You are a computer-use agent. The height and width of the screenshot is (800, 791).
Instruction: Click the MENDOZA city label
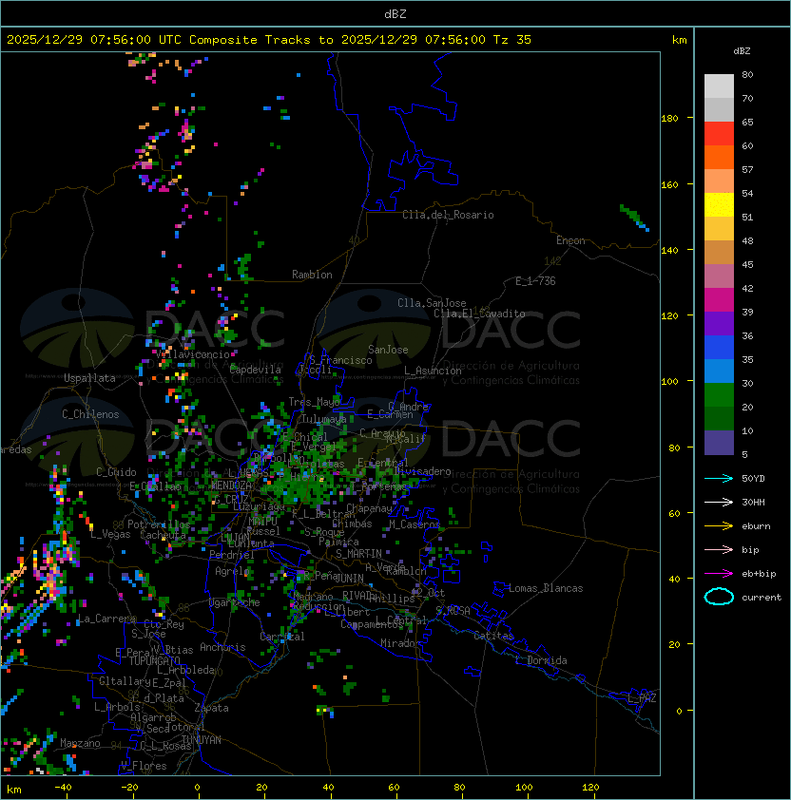click(231, 486)
